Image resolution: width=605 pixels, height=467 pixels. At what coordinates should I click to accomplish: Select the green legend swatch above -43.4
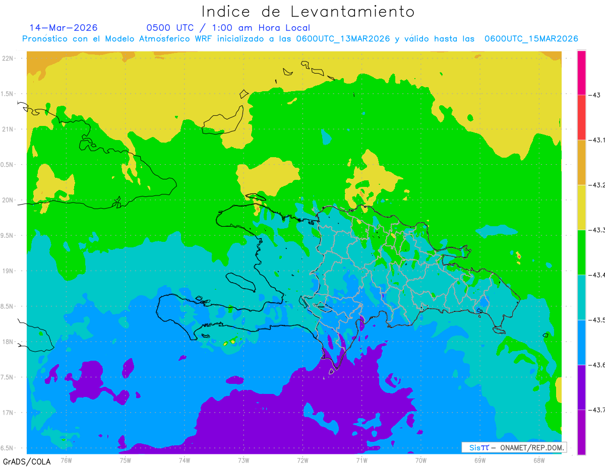[x=581, y=252]
